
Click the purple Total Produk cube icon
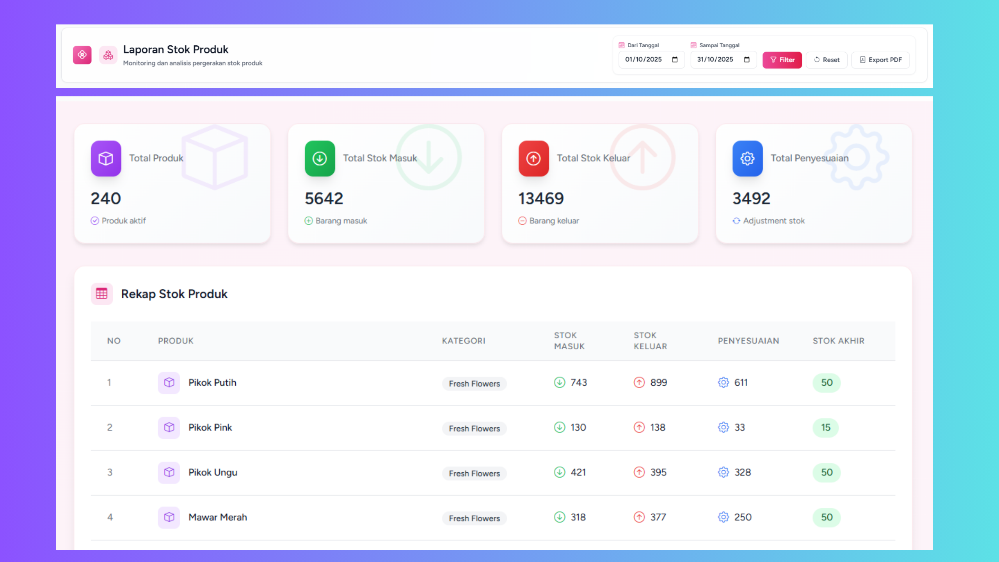106,158
